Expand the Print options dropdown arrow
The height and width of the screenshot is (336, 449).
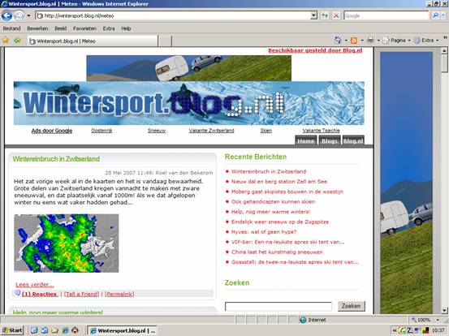pos(378,41)
